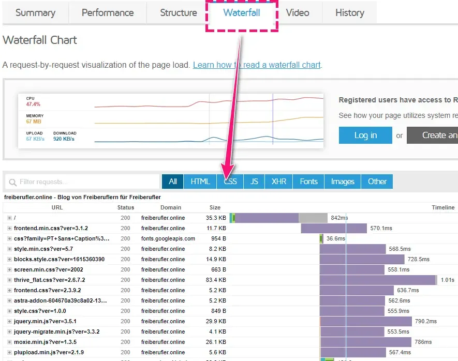Sort by the Size column header

click(215, 207)
